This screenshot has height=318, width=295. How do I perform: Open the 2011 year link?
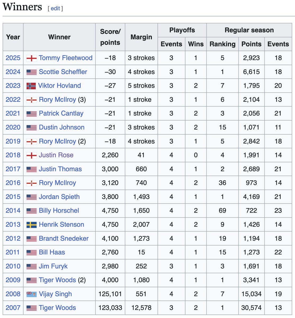(x=13, y=252)
